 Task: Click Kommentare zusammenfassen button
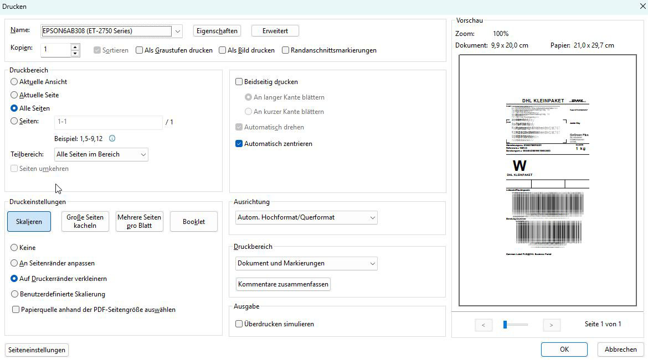pos(283,284)
